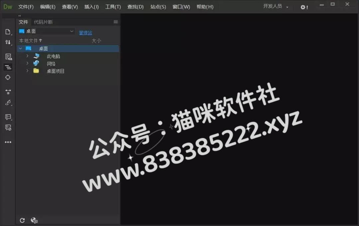Viewport: 359px width, 226px height.
Task: Click the Refresh icon at panel bottom
Action: click(x=22, y=220)
